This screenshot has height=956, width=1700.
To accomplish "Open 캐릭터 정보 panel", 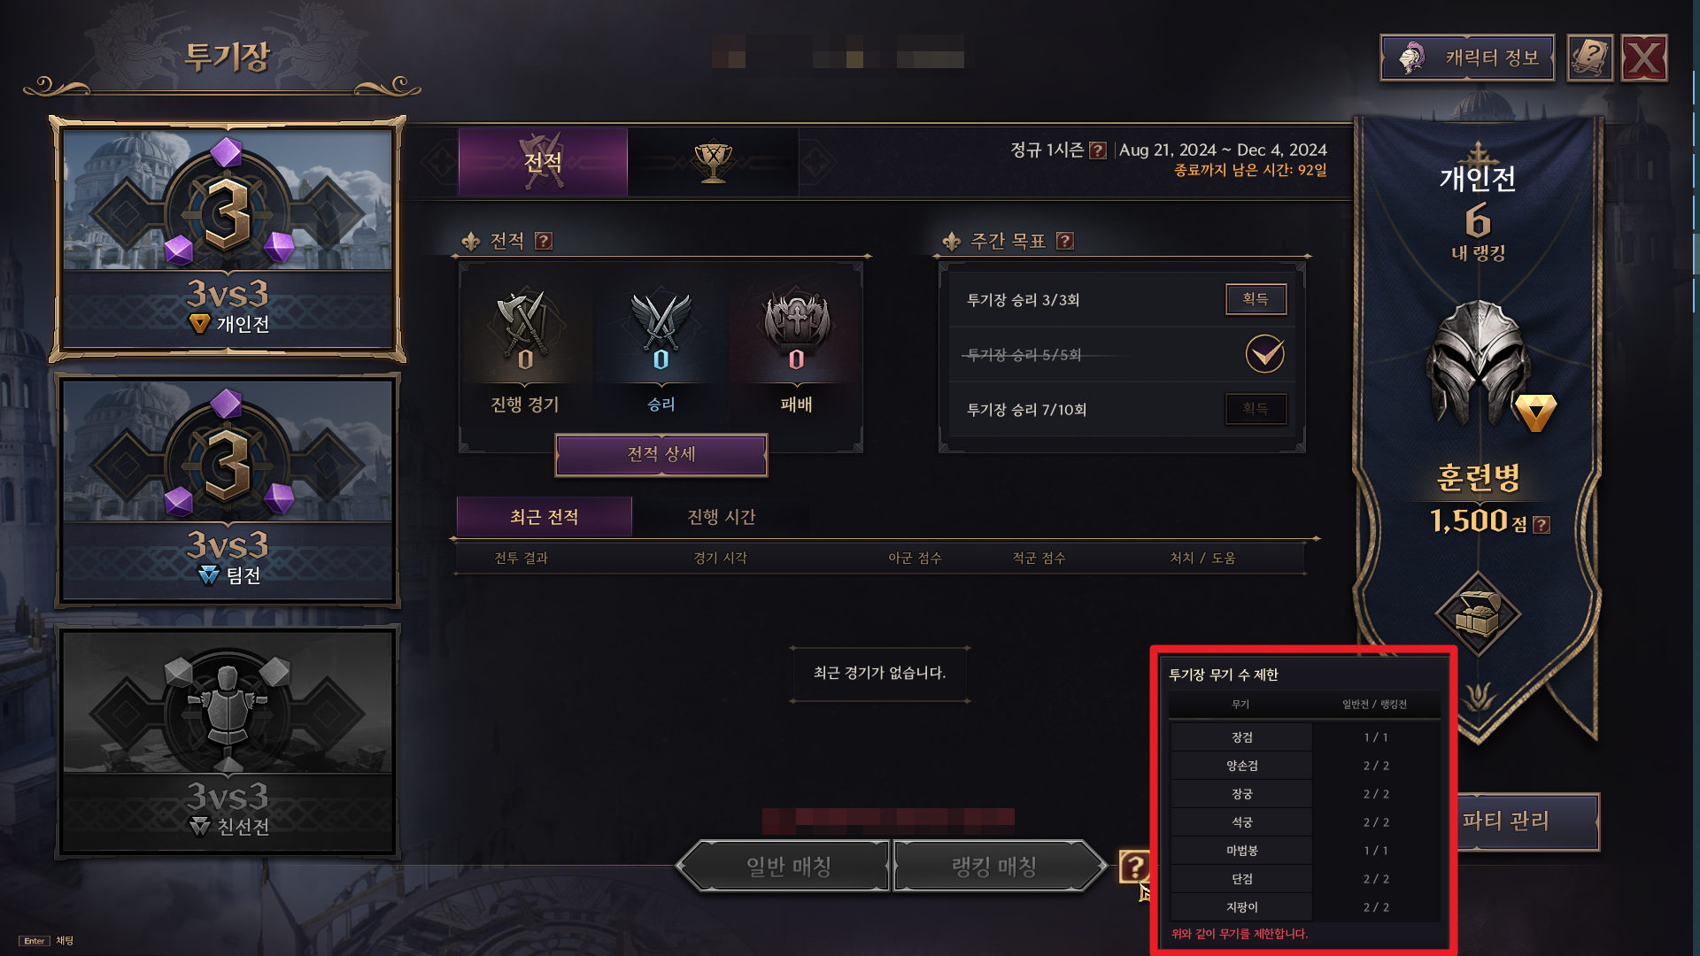I will click(x=1467, y=58).
